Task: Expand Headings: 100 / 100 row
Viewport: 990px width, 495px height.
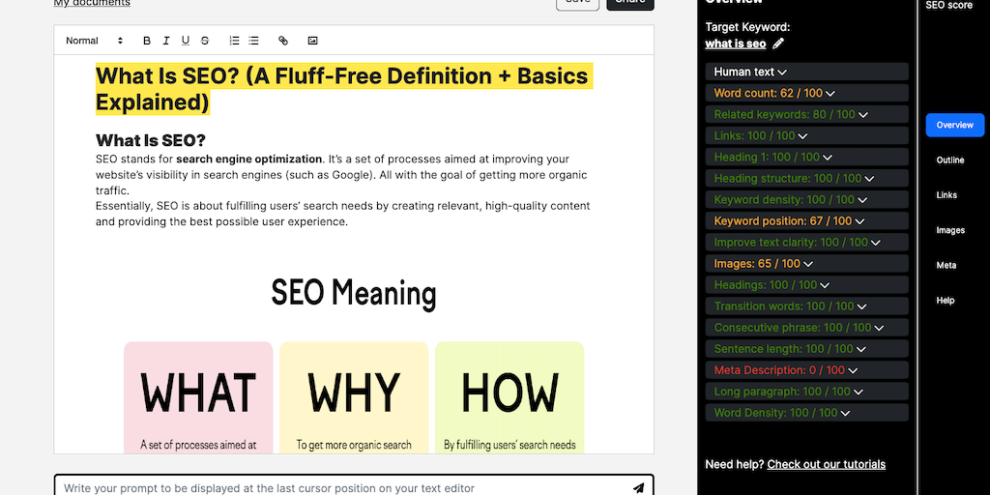Action: pos(807,285)
